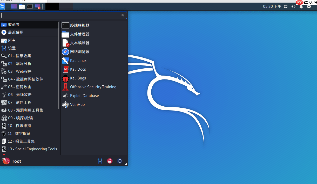Click the second workspace in panel switcher

click(x=66, y=6)
